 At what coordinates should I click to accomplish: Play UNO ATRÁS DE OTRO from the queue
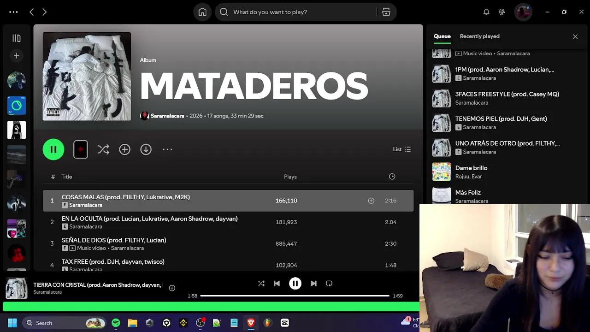tap(506, 147)
